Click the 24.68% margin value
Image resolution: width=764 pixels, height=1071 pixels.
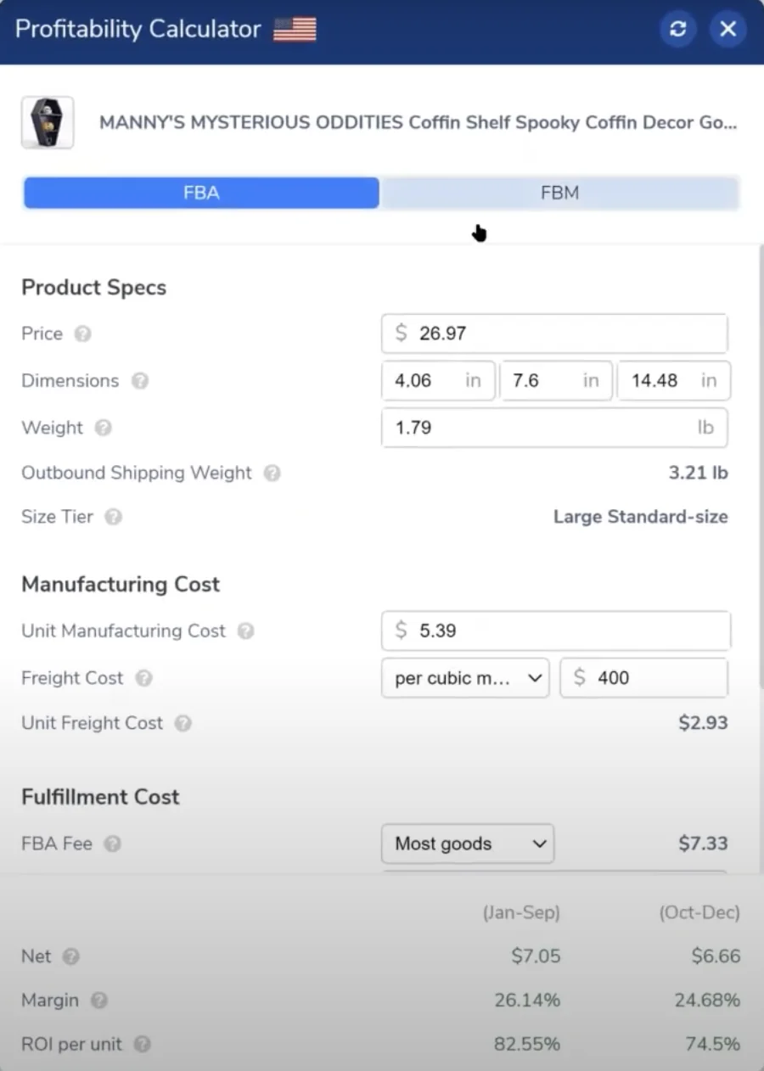coord(707,1001)
